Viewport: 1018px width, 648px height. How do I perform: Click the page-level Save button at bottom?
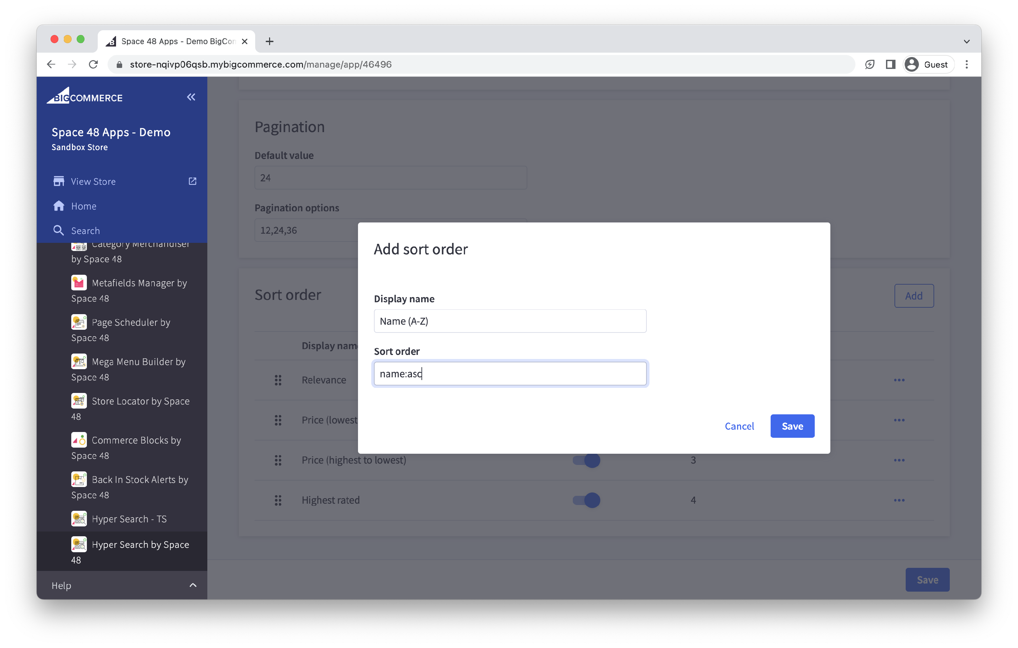pos(927,579)
